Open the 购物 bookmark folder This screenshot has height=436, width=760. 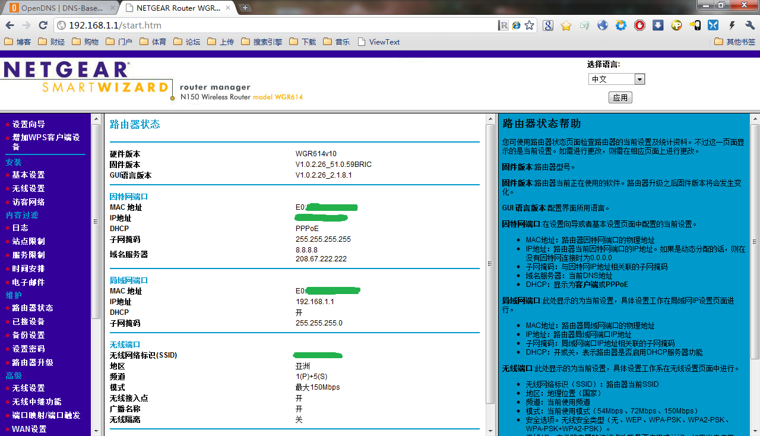click(x=85, y=42)
